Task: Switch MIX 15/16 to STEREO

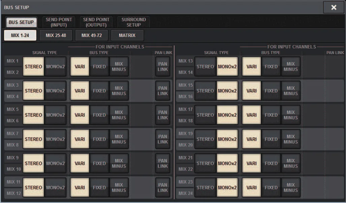Action: [205, 91]
